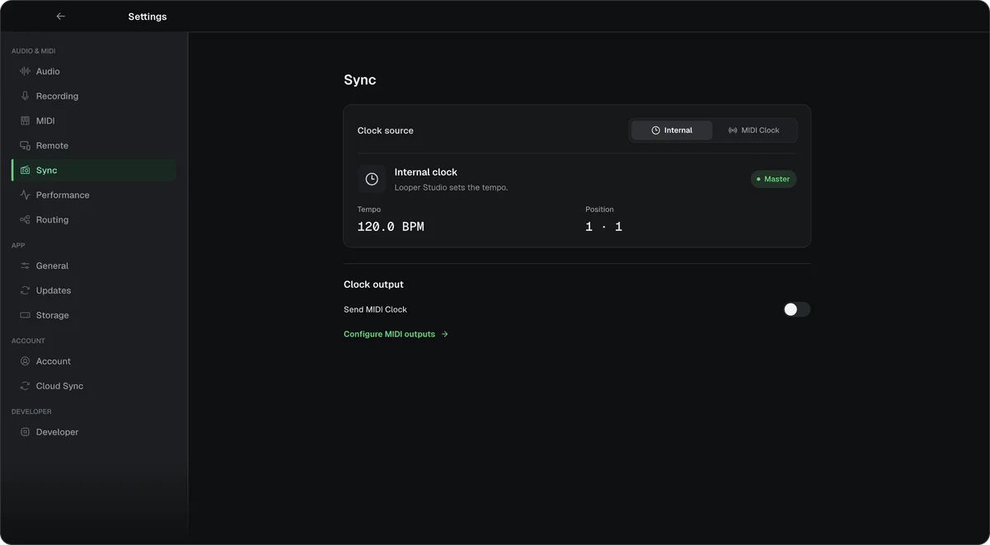Open Remote settings

94,146
